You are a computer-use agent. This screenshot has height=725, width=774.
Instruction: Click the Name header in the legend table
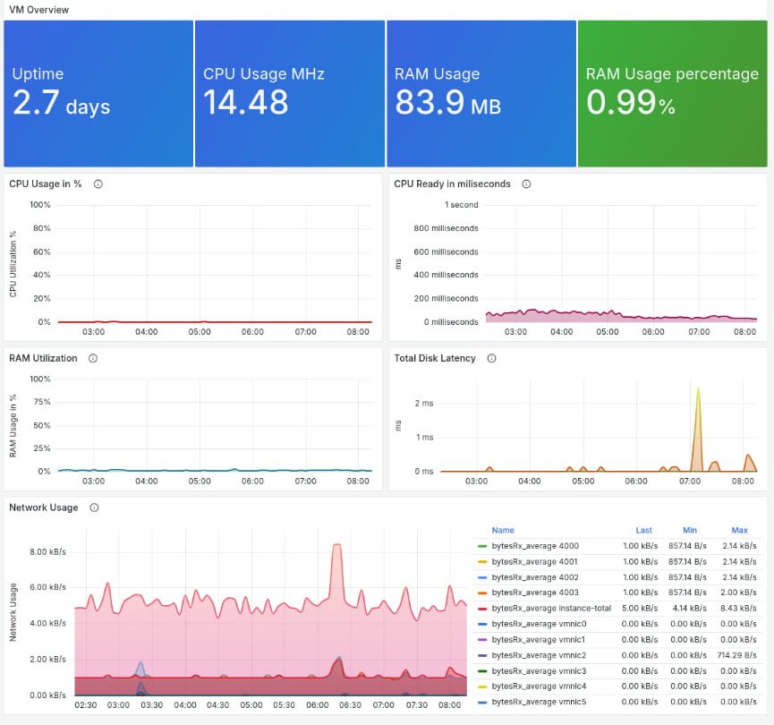point(503,530)
